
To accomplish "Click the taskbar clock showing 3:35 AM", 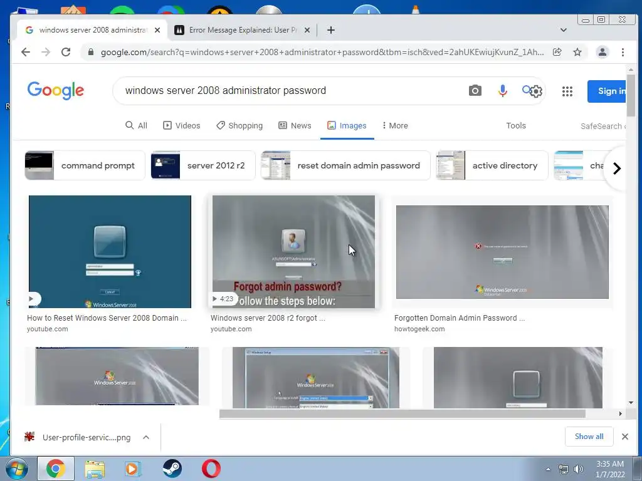I will tap(610, 469).
